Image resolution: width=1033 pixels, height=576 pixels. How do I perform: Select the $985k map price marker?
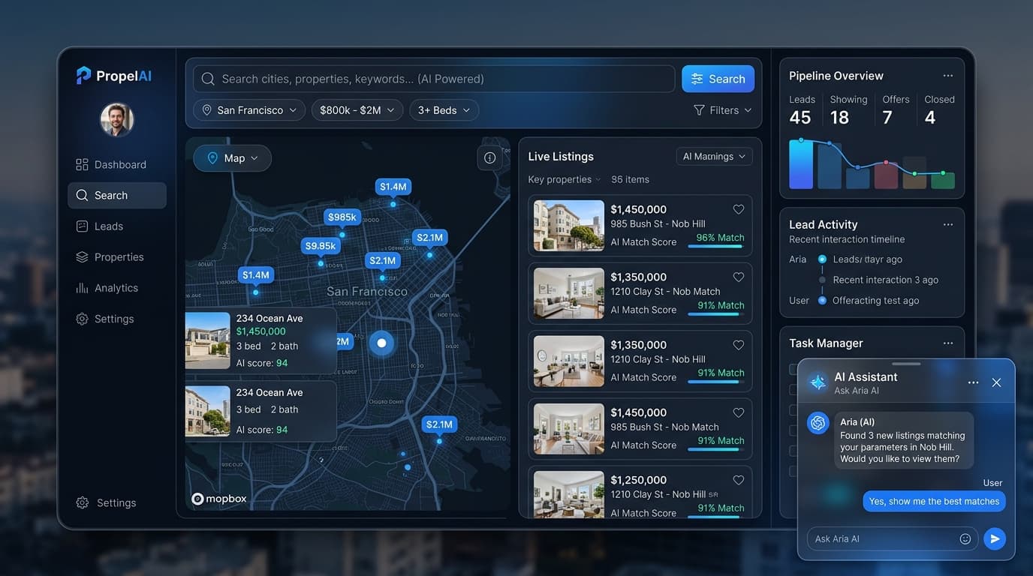tap(342, 217)
